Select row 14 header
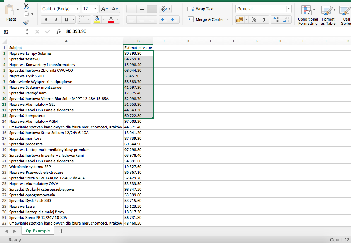 (4, 121)
